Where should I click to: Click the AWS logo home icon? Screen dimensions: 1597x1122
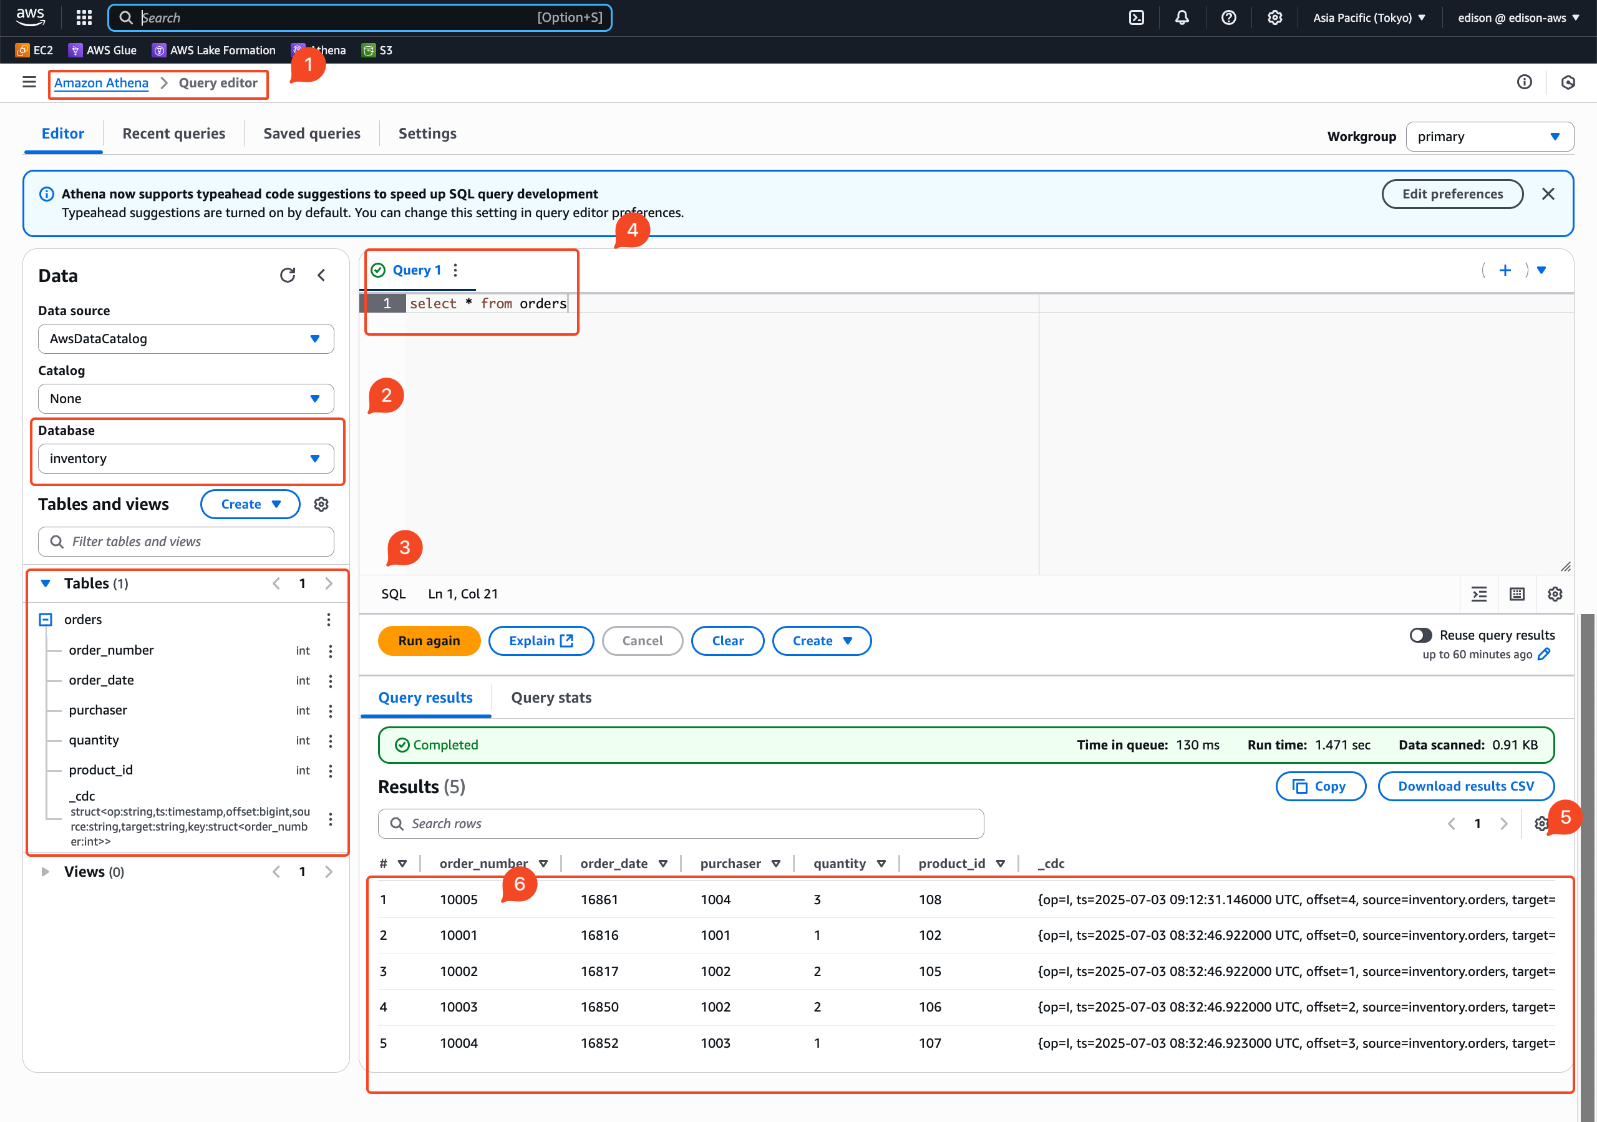(x=31, y=17)
